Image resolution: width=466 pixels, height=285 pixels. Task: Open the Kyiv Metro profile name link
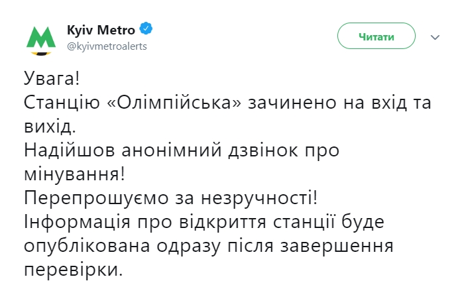[x=101, y=30]
